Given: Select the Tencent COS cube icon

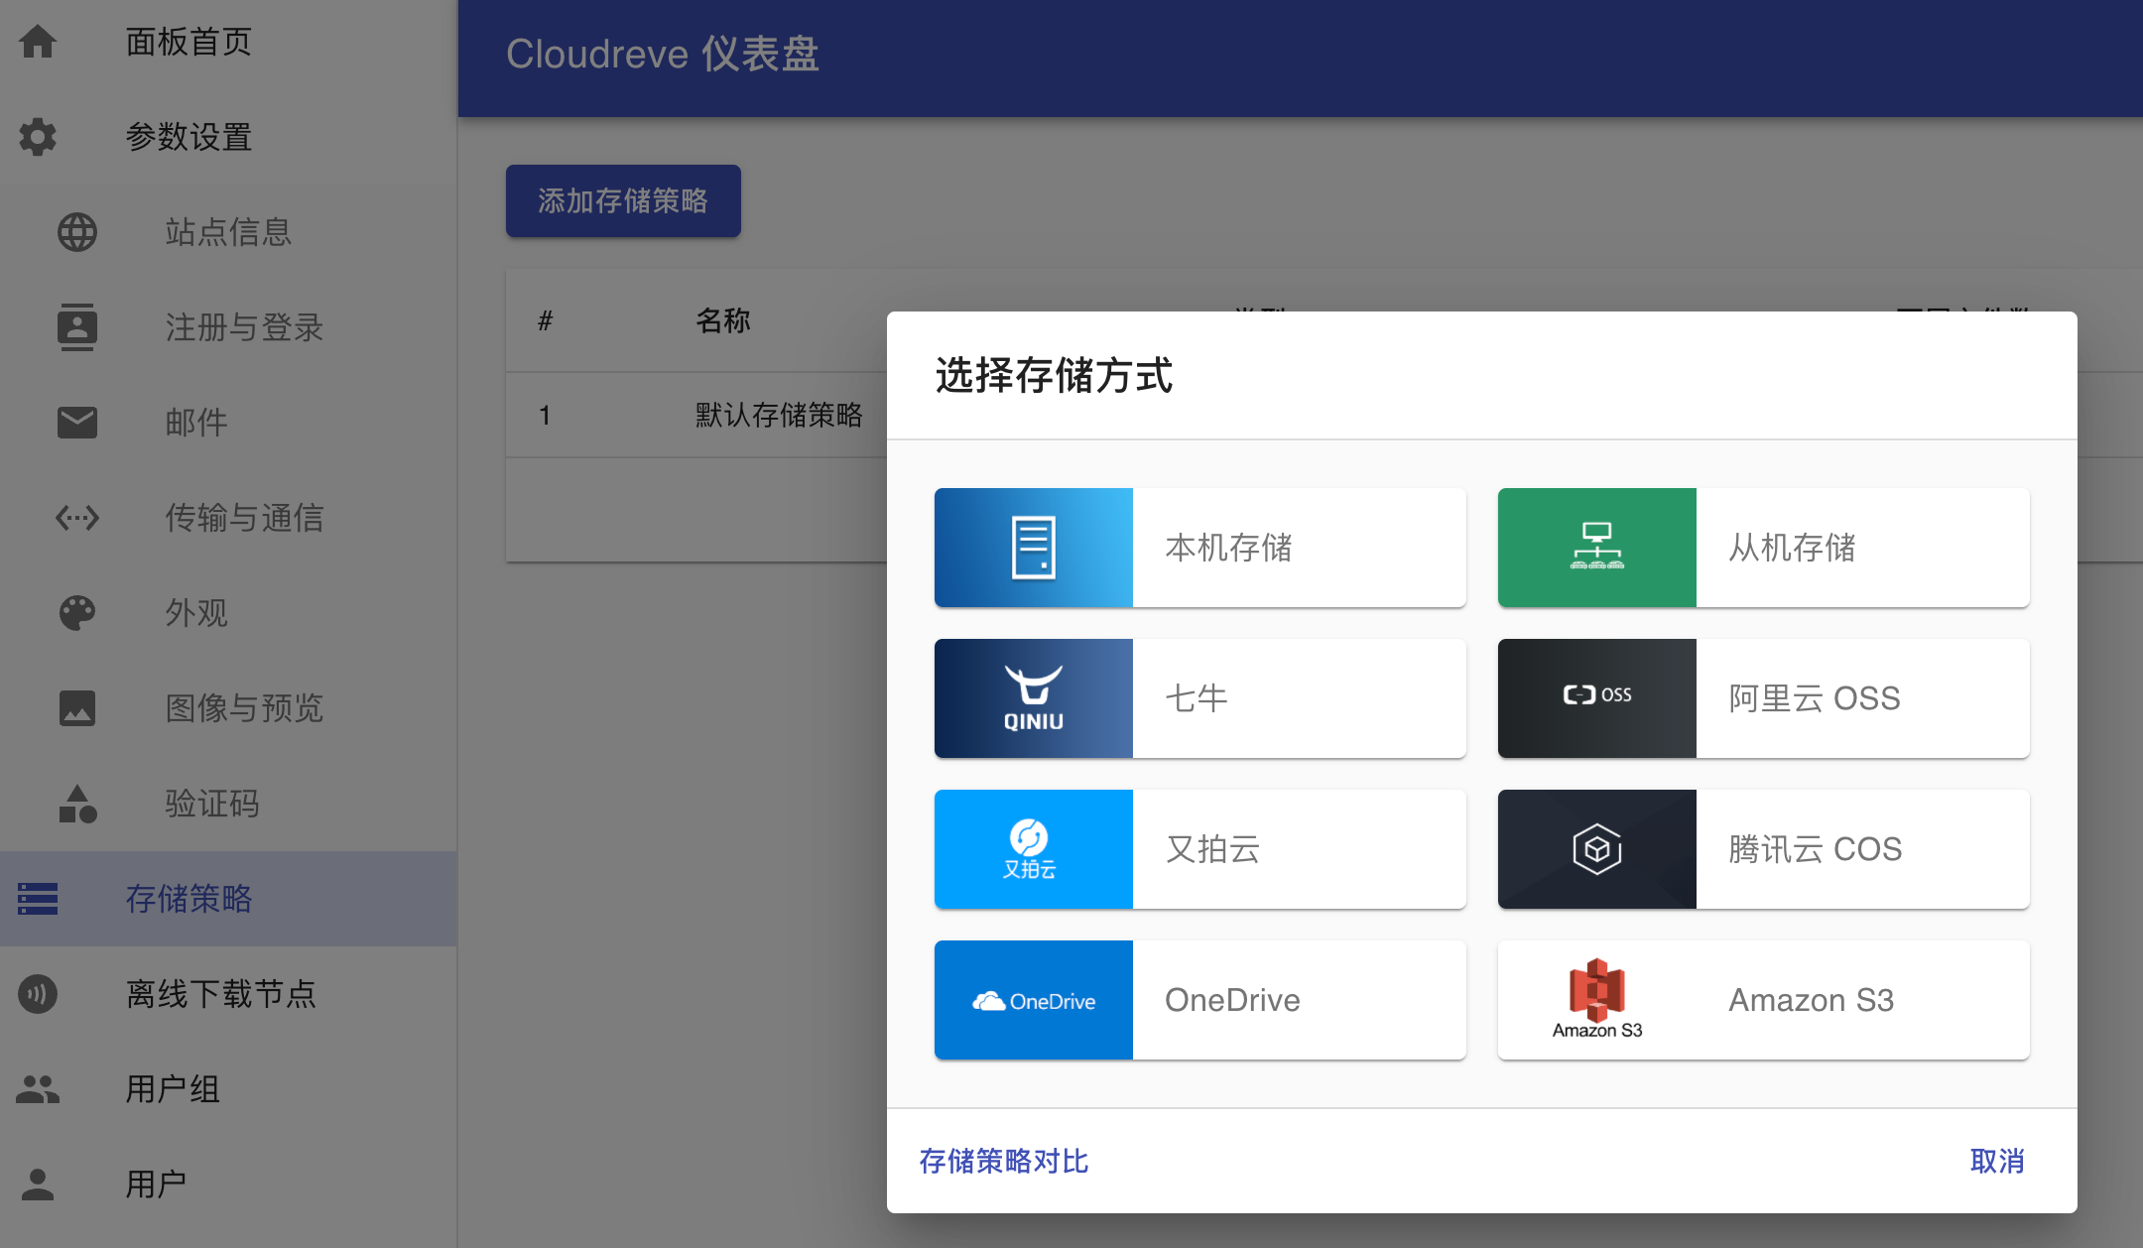Looking at the screenshot, I should (1596, 849).
